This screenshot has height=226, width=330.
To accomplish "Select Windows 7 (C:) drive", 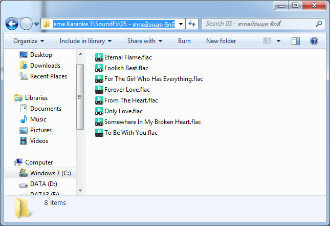I will tap(50, 173).
